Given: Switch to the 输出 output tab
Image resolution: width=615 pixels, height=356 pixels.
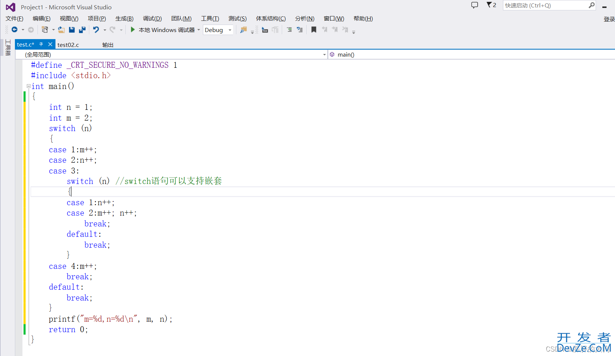Looking at the screenshot, I should (x=108, y=45).
